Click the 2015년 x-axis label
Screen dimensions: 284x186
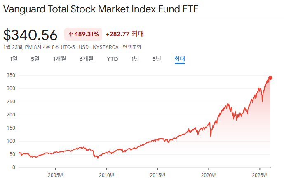157,175
